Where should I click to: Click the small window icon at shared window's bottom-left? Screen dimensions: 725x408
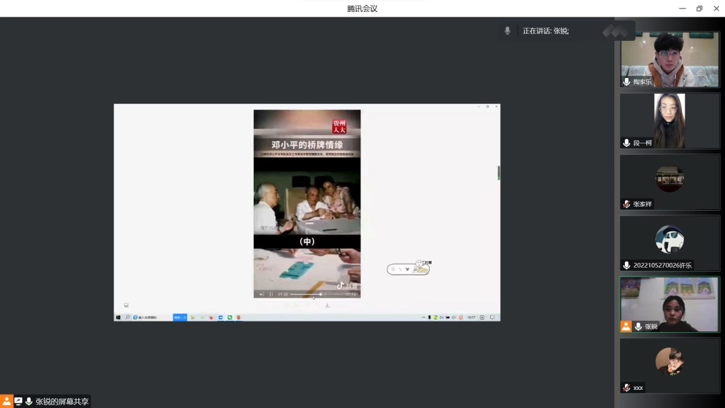point(126,305)
